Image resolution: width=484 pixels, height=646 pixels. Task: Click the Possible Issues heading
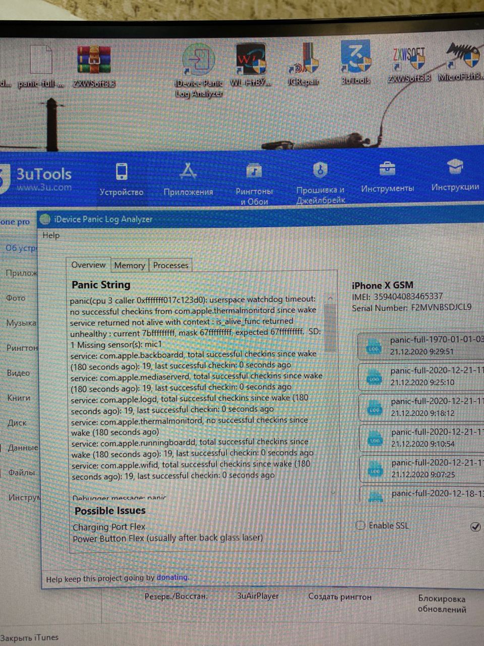pyautogui.click(x=110, y=511)
